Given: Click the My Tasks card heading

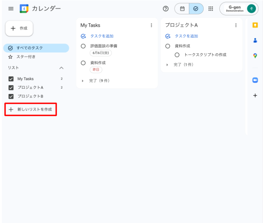Looking at the screenshot, I should 90,25.
